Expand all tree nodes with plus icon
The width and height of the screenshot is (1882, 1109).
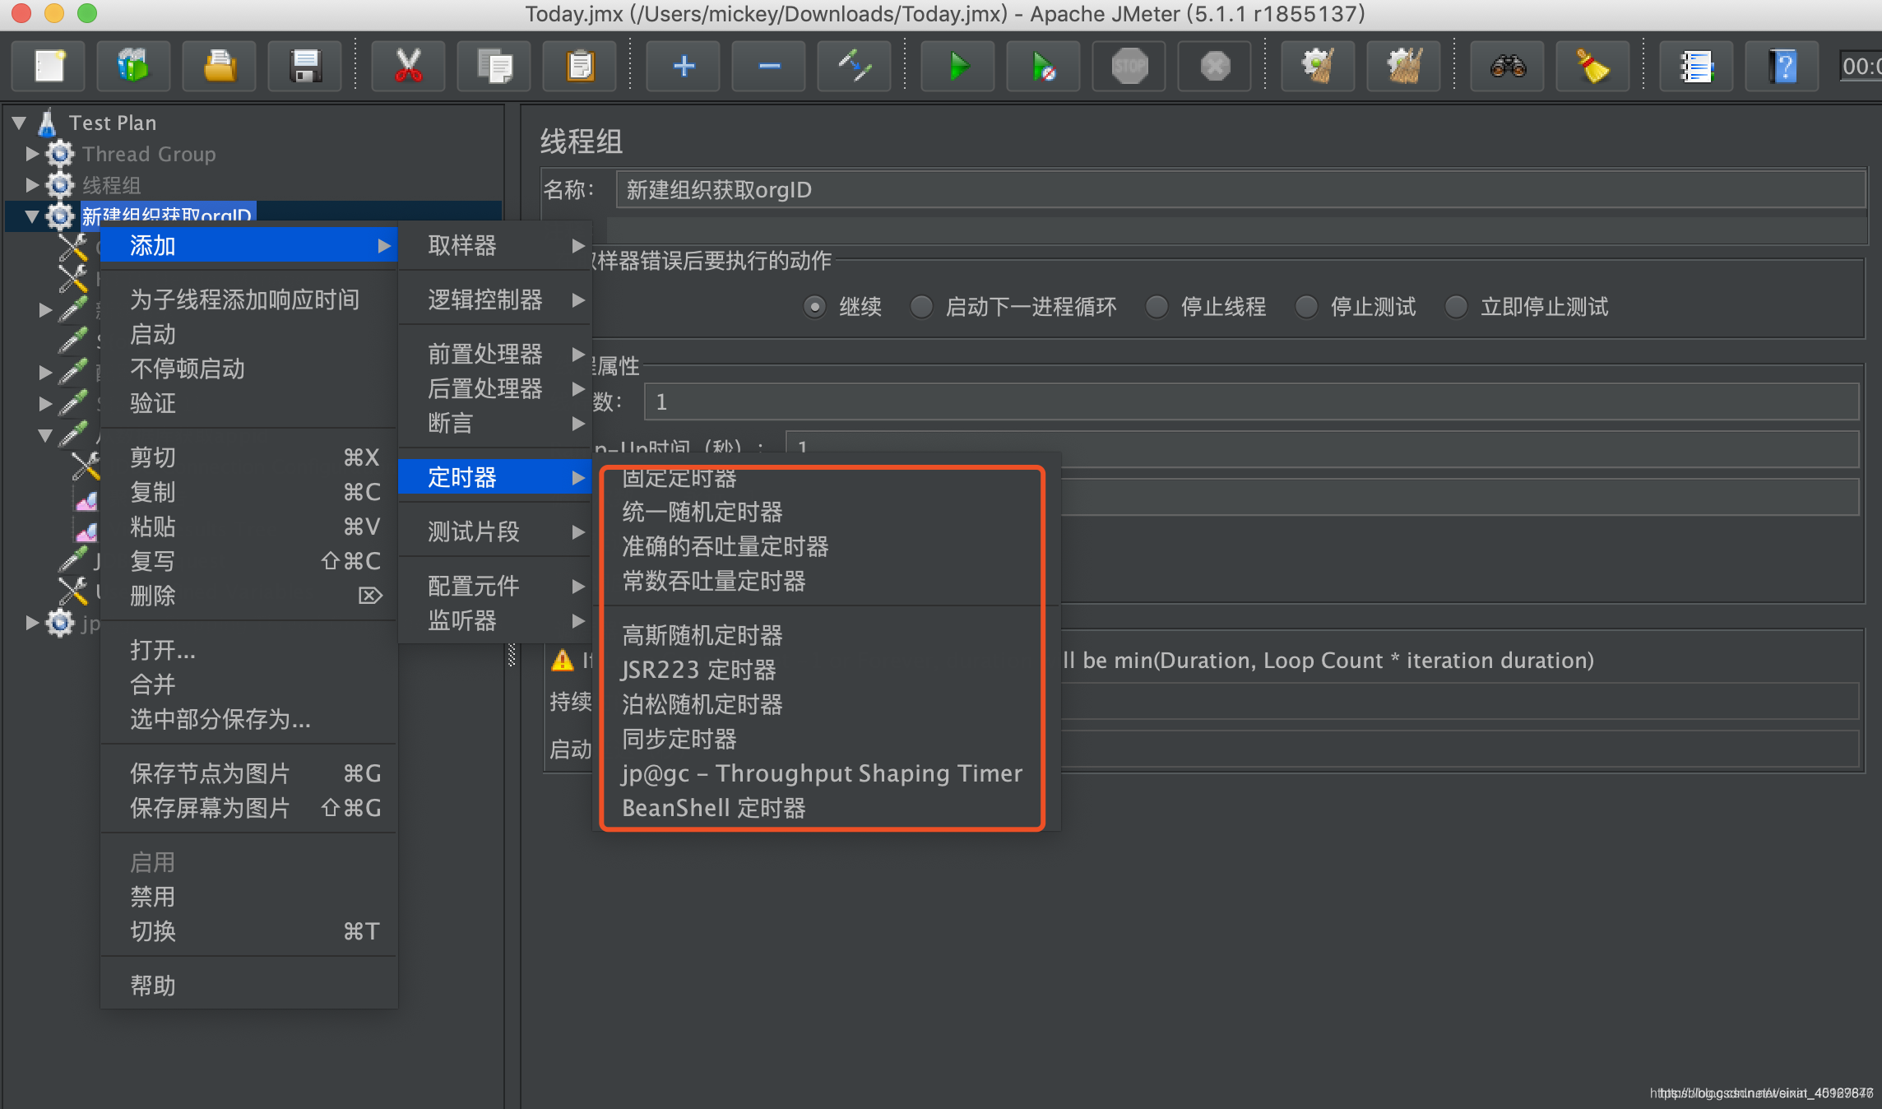coord(684,66)
